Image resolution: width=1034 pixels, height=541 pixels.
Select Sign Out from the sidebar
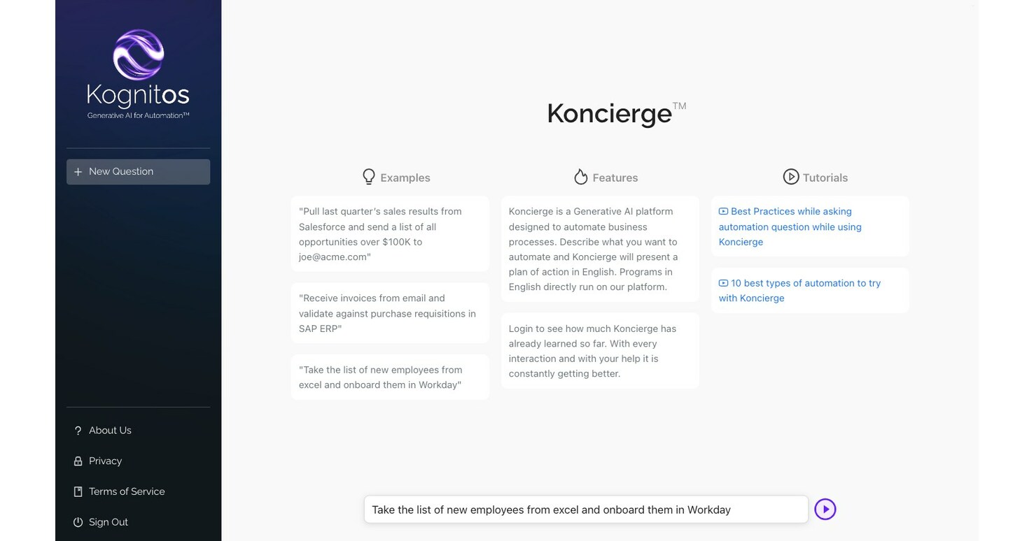(x=108, y=522)
